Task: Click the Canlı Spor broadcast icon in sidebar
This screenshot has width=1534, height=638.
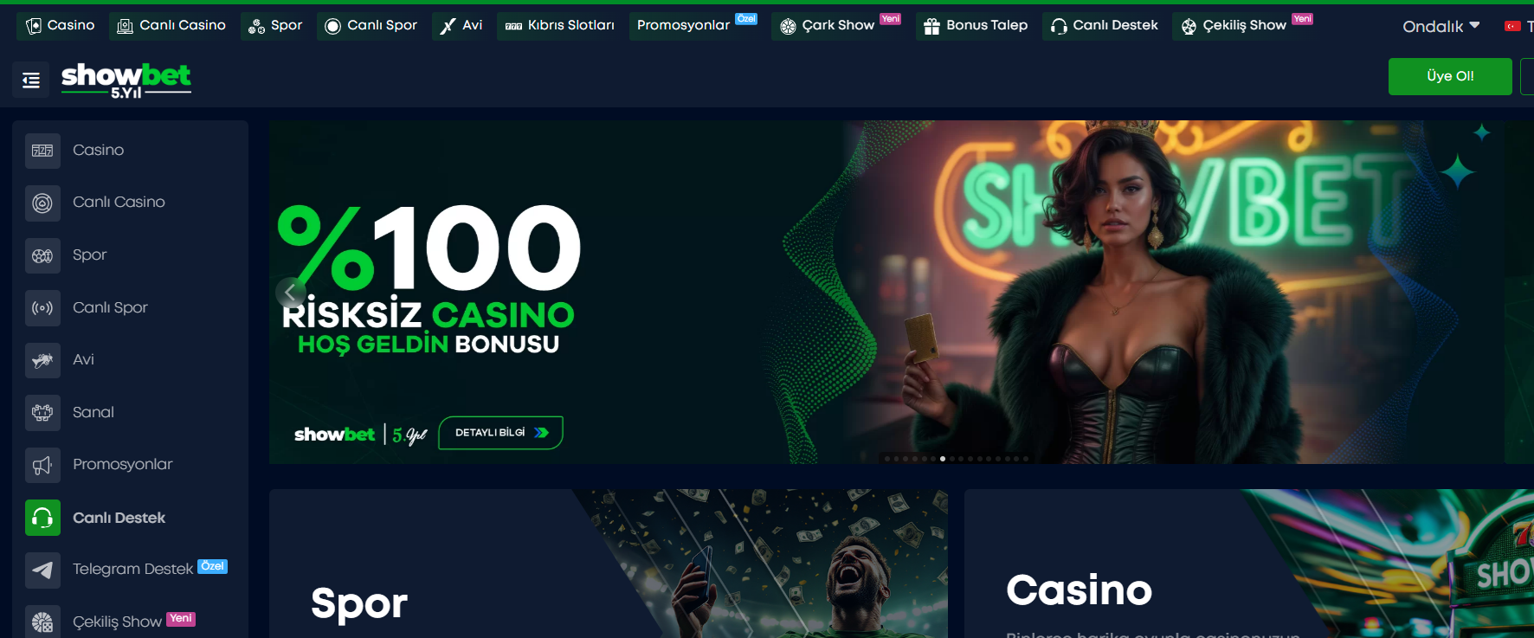Action: [x=42, y=308]
